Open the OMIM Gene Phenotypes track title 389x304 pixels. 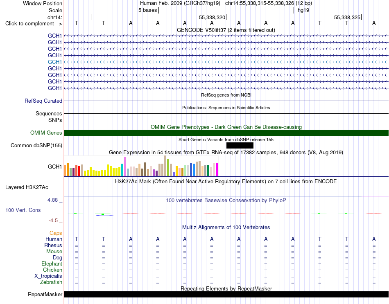[226, 127]
